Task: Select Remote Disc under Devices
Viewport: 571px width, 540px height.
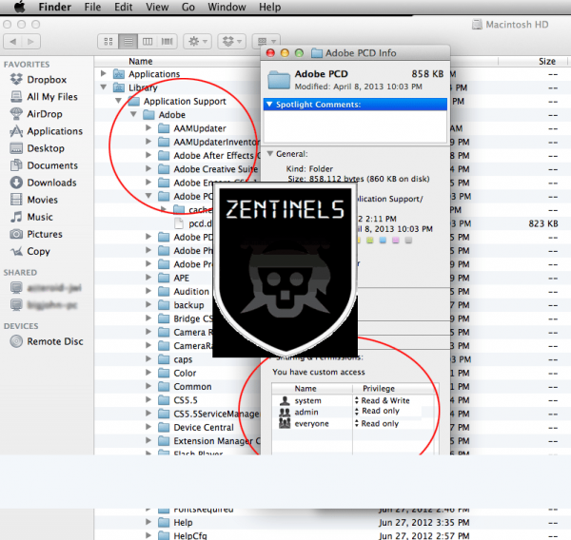Action: tap(56, 341)
